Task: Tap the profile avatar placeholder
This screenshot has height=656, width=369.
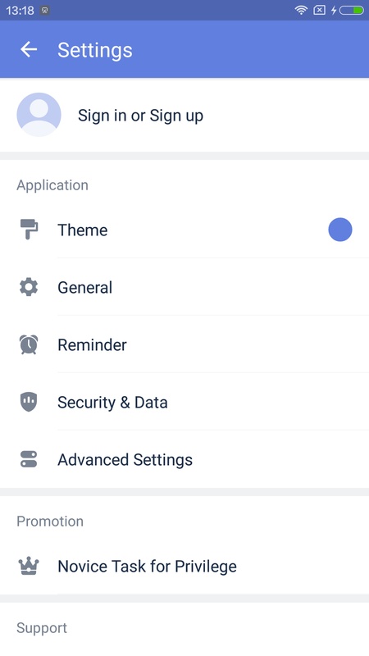Action: coord(39,115)
